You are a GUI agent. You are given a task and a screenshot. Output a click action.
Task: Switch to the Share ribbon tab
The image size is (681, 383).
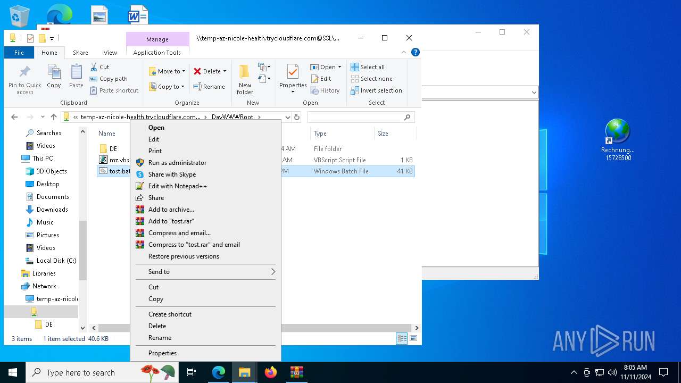coord(80,53)
